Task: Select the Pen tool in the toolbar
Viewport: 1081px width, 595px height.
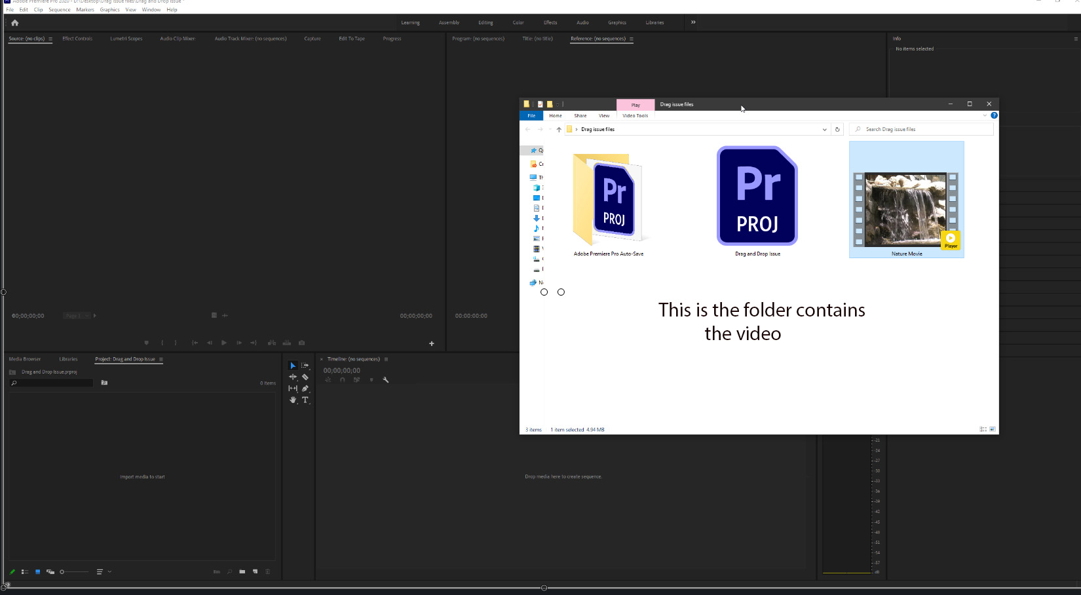Action: pyautogui.click(x=305, y=388)
